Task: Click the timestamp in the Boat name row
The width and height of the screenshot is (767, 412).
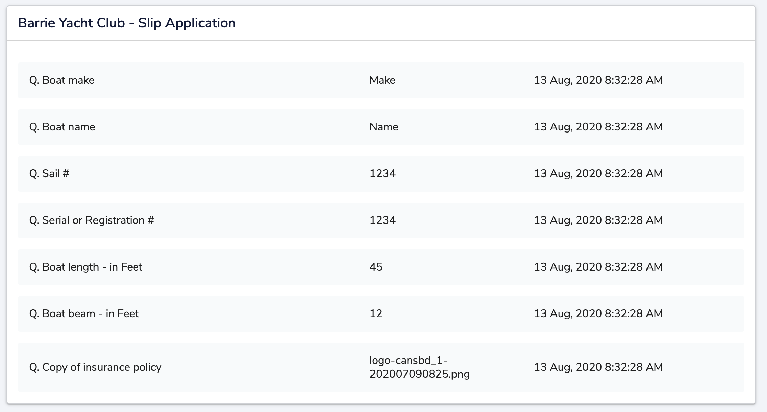Action: click(598, 127)
